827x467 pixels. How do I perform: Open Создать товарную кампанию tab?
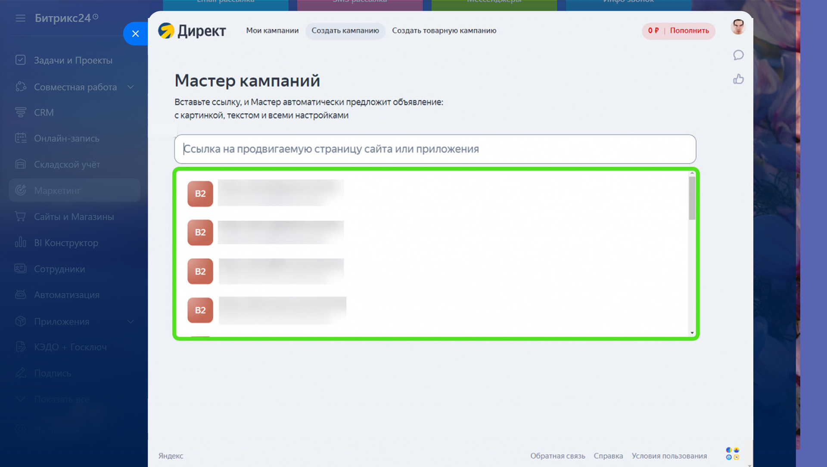(444, 31)
